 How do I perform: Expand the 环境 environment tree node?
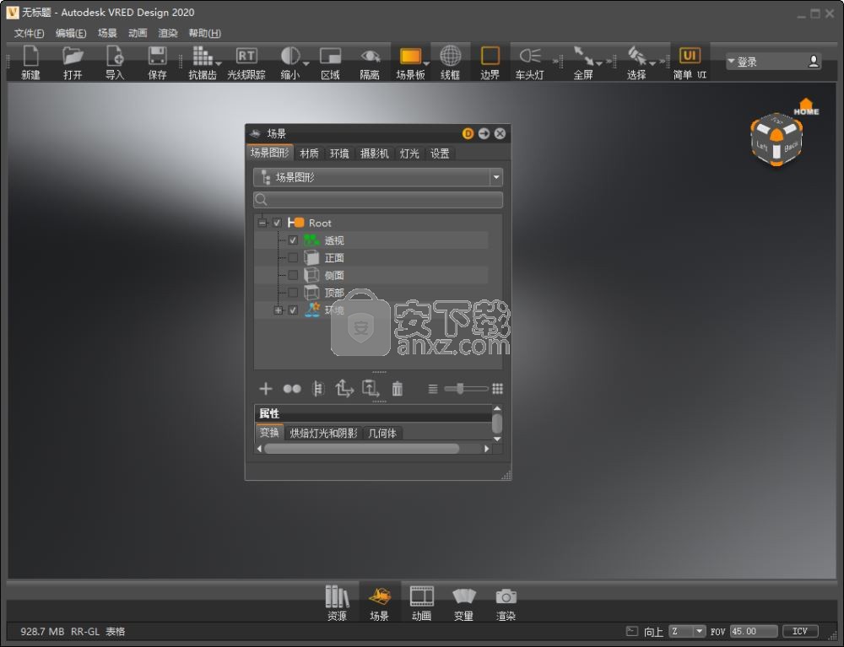(279, 310)
